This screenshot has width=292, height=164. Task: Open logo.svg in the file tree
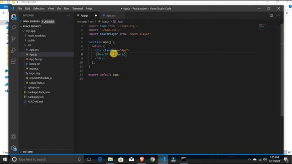[x=34, y=73]
